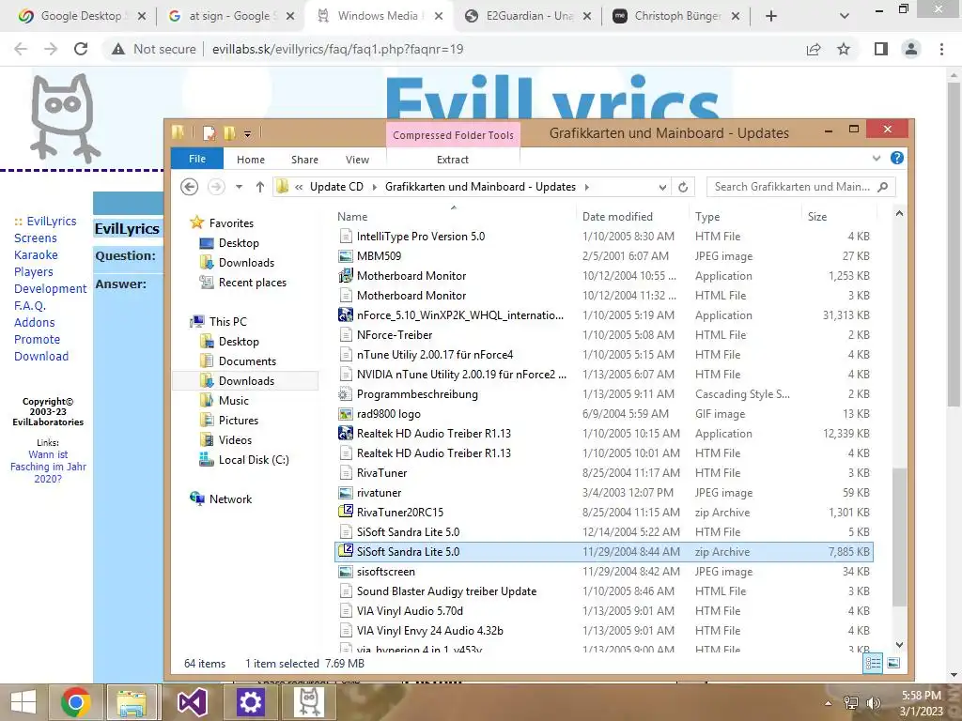The width and height of the screenshot is (962, 721).
Task: Show hidden tray icons arrow
Action: 829,702
